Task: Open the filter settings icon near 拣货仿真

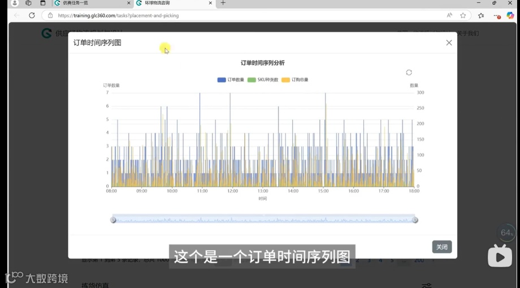Action: point(427,285)
